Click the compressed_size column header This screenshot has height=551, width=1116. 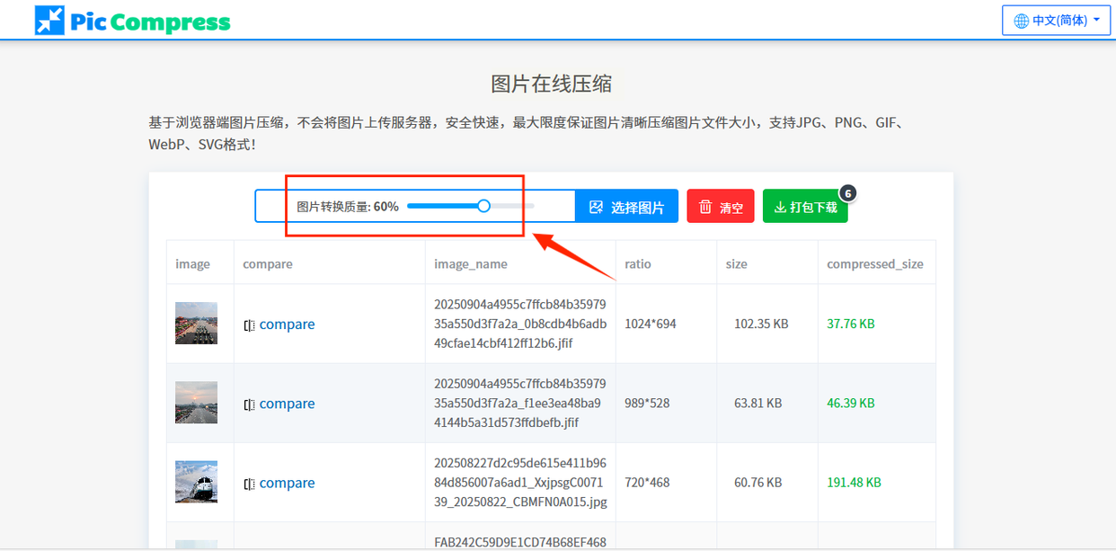tap(875, 264)
